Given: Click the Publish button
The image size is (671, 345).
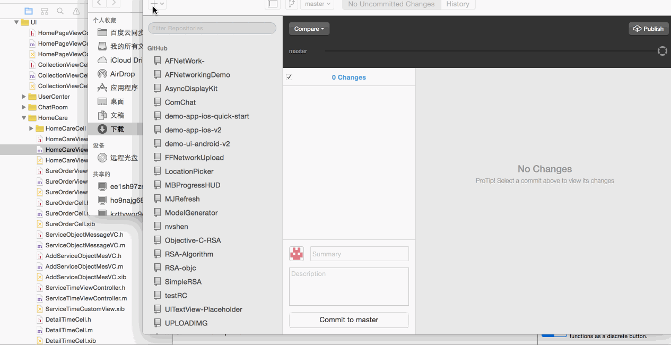Looking at the screenshot, I should [648, 29].
